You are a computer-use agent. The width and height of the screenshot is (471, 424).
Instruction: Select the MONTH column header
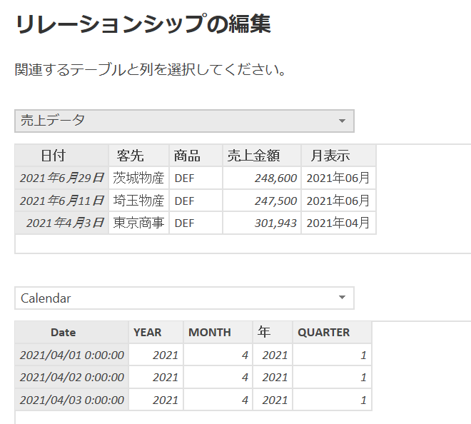point(218,332)
